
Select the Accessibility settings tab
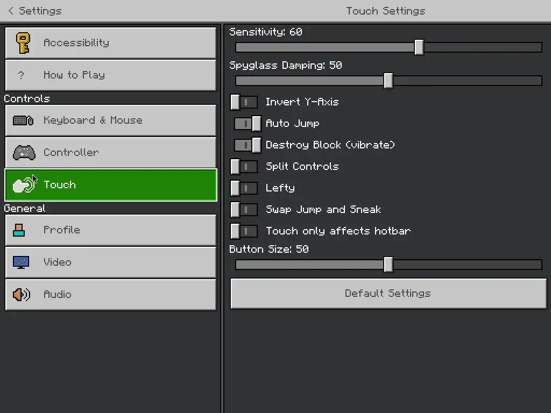(110, 43)
